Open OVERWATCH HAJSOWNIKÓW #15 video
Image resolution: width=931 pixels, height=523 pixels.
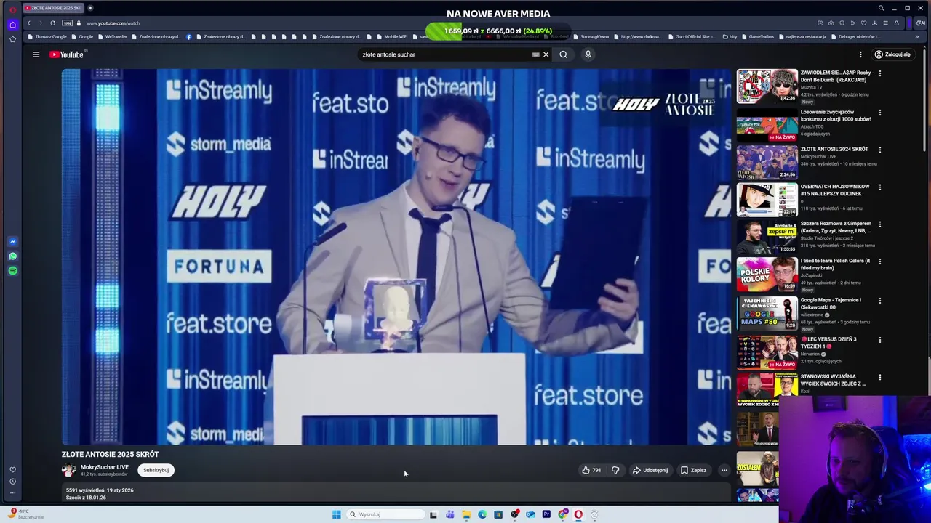(x=767, y=200)
